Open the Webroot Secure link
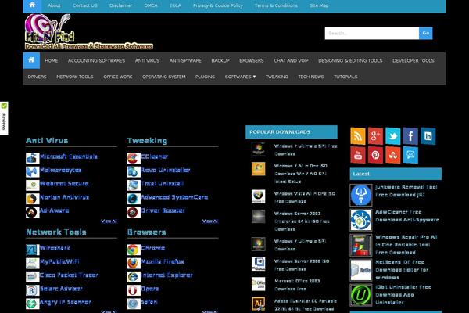 point(64,183)
